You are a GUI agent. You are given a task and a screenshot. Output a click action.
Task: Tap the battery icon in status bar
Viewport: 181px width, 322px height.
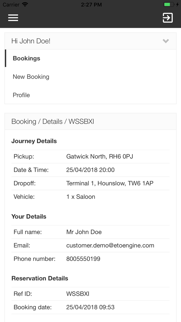point(169,5)
